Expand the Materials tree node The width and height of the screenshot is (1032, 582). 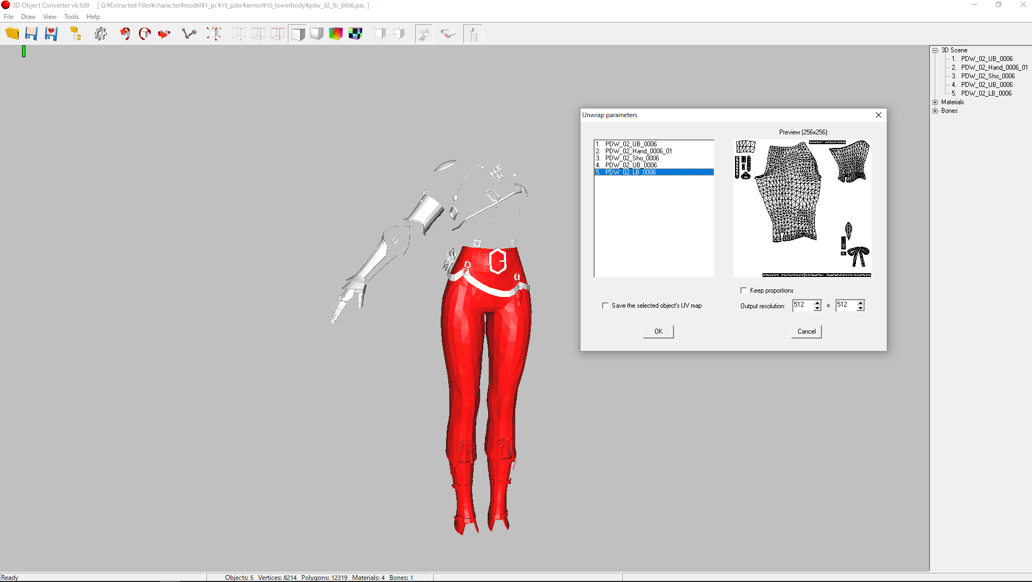[935, 102]
